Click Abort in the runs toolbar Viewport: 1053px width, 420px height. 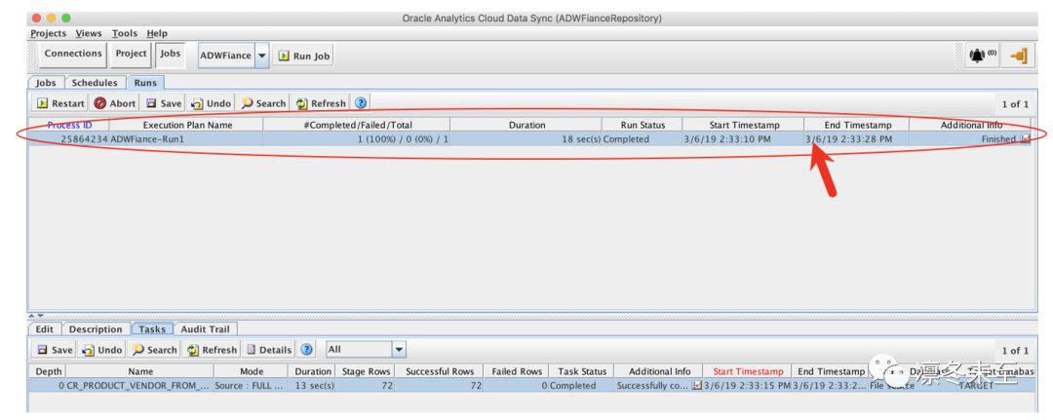coord(115,103)
